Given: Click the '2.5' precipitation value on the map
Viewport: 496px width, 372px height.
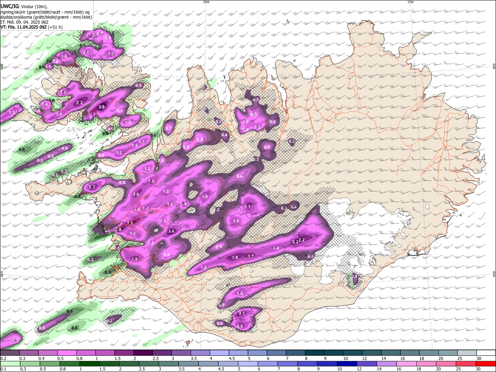Looking at the screenshot, I should (x=130, y=223).
